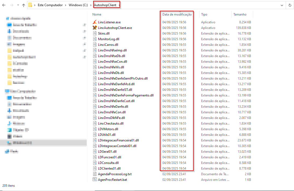The image size is (294, 191).
Task: Click the LDUtils01.dll file icon
Action: (95, 134)
